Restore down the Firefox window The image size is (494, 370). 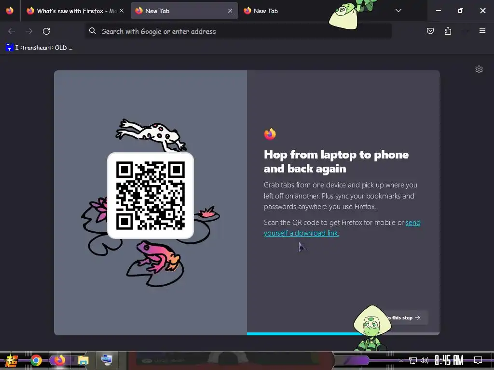(461, 11)
